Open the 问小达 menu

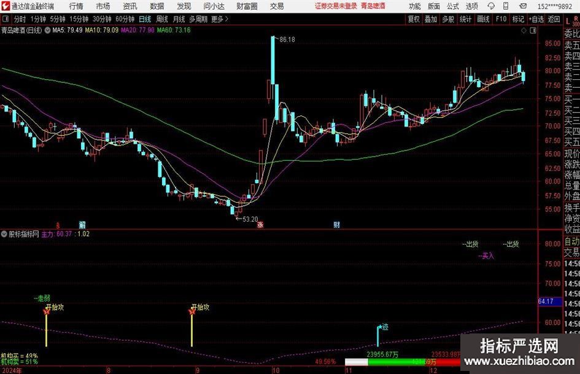point(214,6)
